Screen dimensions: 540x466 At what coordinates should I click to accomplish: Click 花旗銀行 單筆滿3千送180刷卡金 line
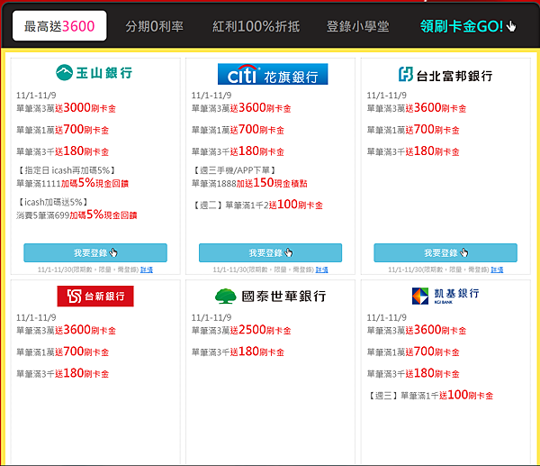tap(238, 151)
